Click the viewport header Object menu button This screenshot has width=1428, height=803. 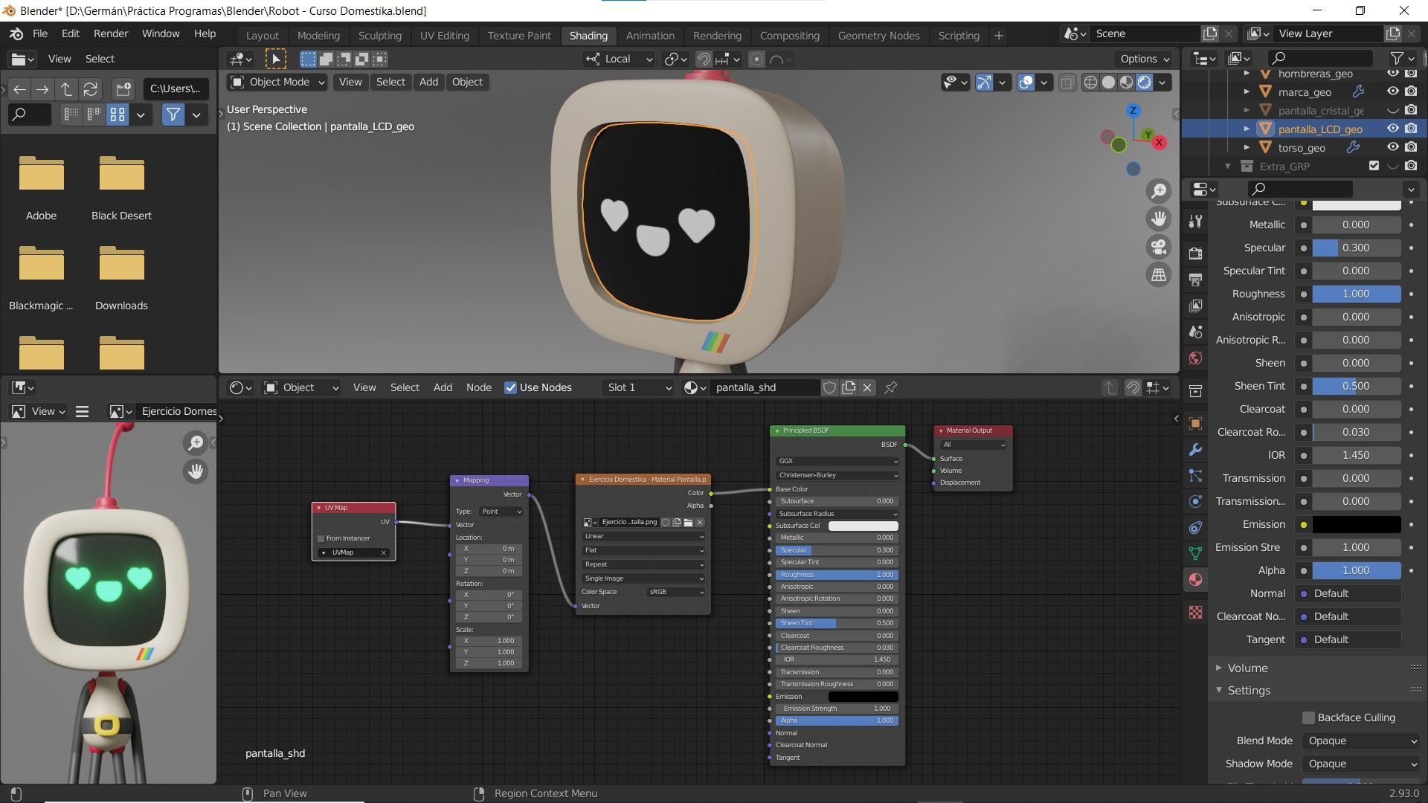pyautogui.click(x=467, y=82)
